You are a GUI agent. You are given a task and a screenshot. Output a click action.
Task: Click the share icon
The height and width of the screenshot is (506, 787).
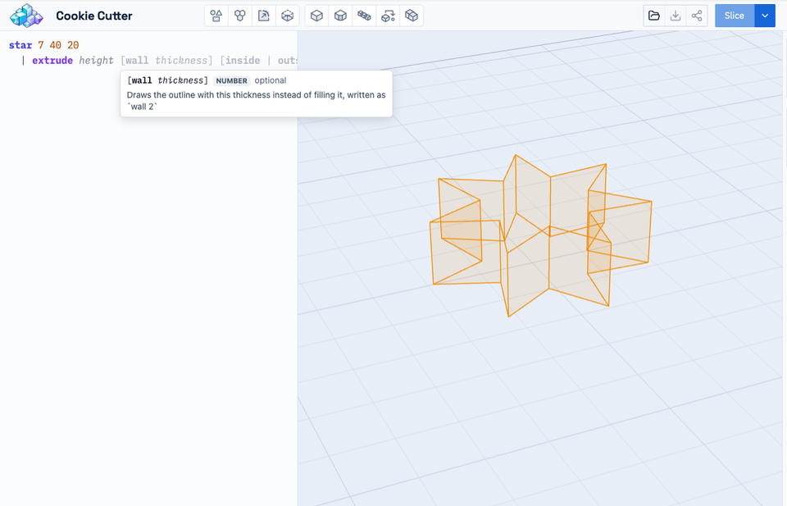697,16
